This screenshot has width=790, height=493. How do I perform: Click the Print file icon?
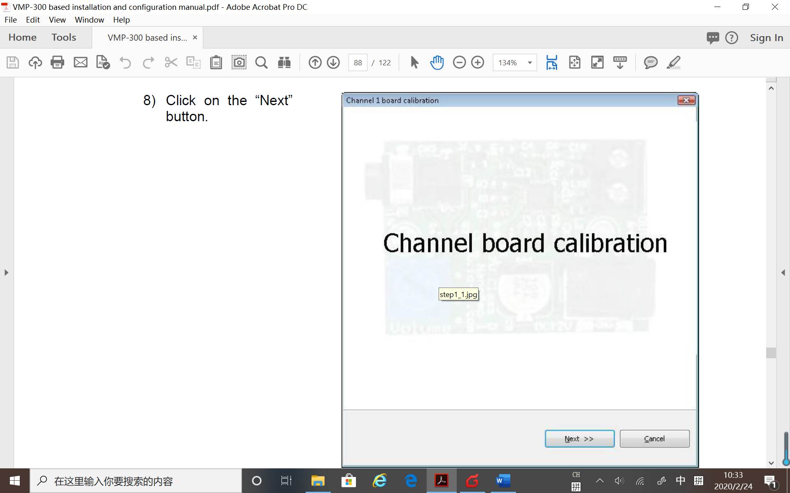[x=57, y=62]
